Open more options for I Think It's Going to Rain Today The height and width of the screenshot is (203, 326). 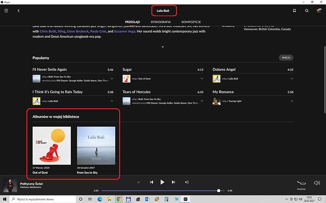coord(112,101)
